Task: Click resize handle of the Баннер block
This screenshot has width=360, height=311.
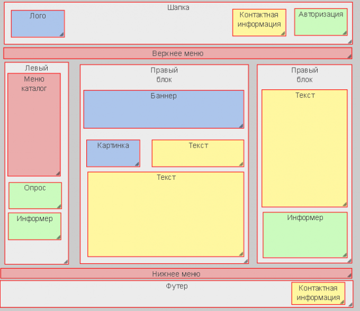Action: 241,125
